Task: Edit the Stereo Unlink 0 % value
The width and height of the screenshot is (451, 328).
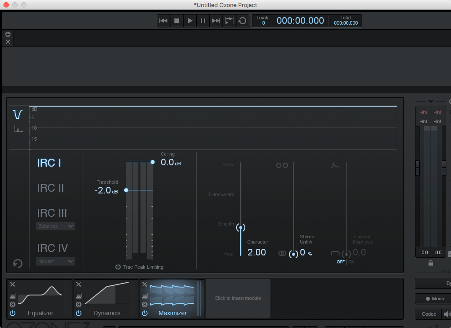Action: (306, 252)
